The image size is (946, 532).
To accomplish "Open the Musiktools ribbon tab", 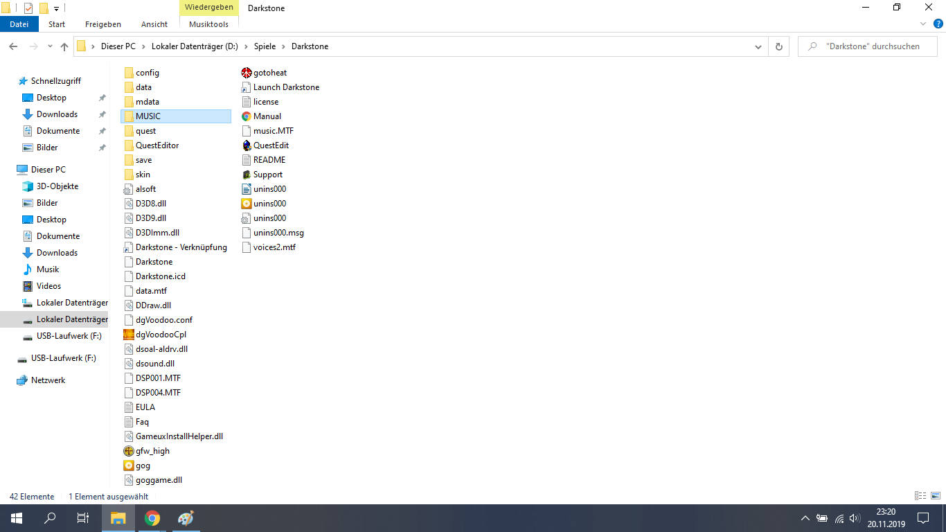I will pyautogui.click(x=208, y=24).
